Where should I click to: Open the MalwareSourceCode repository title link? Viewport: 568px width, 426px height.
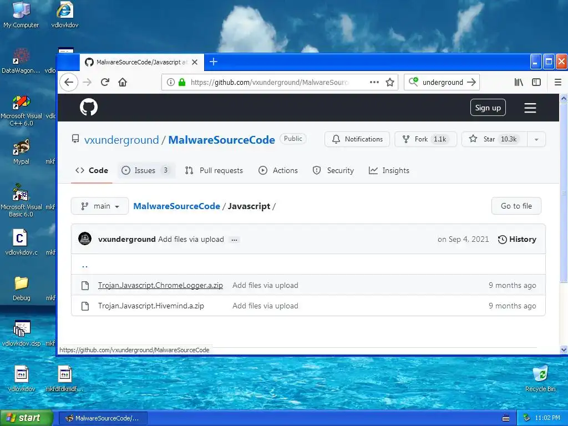click(x=221, y=140)
